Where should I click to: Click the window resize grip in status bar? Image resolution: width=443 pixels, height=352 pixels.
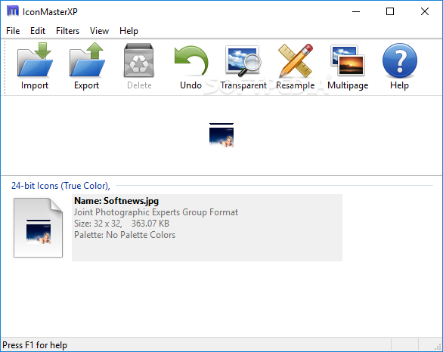coord(438,347)
